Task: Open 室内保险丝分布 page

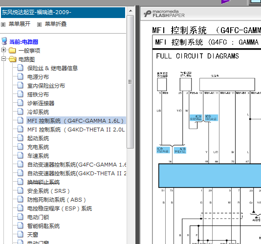Action: point(46,86)
